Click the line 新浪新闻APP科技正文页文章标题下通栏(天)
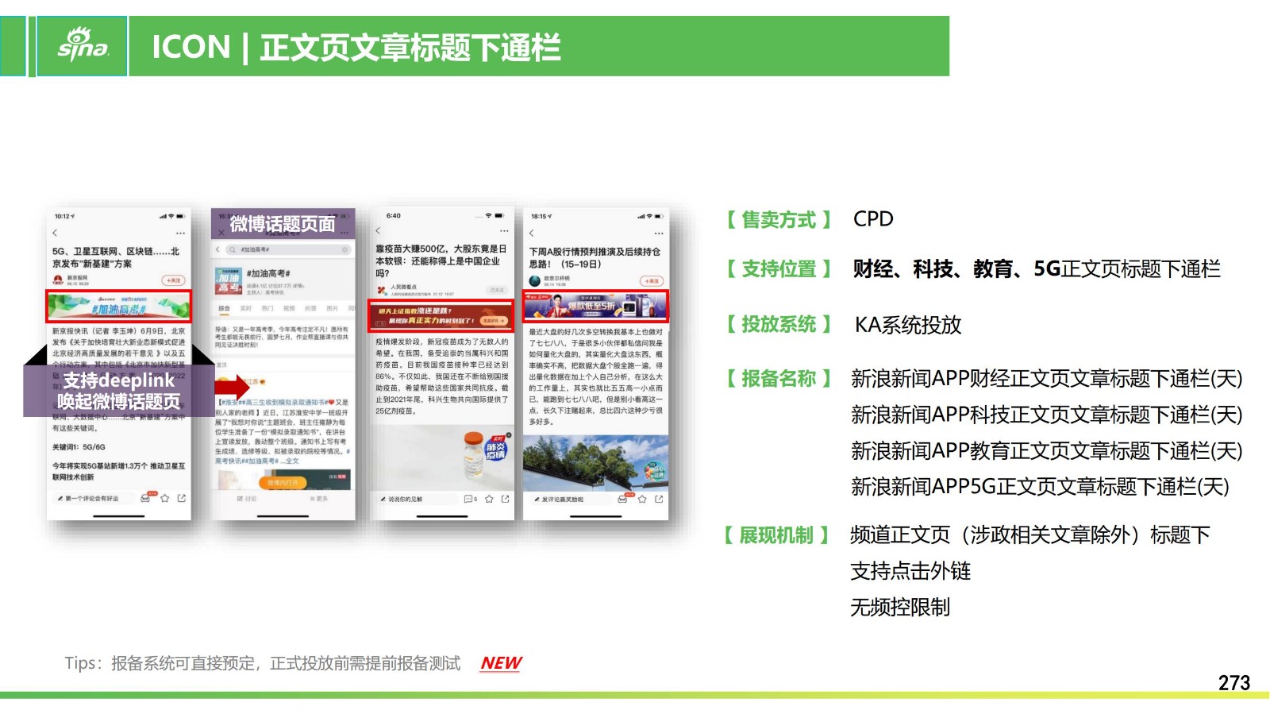Screen dimensions: 1270x714 pyautogui.click(x=1046, y=415)
